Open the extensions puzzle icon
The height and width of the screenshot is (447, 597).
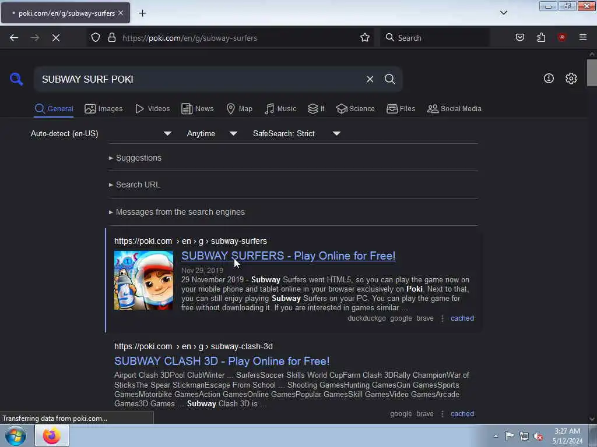pos(541,37)
